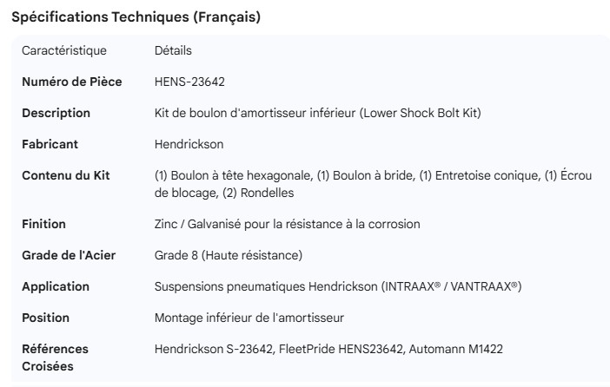This screenshot has height=387, width=610.
Task: Select the Contenu du Kit label
Action: (65, 175)
